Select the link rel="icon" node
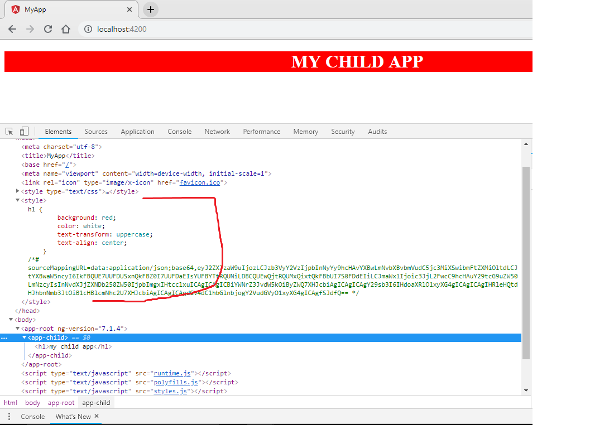Screen dimensions: 614x439 coord(124,182)
